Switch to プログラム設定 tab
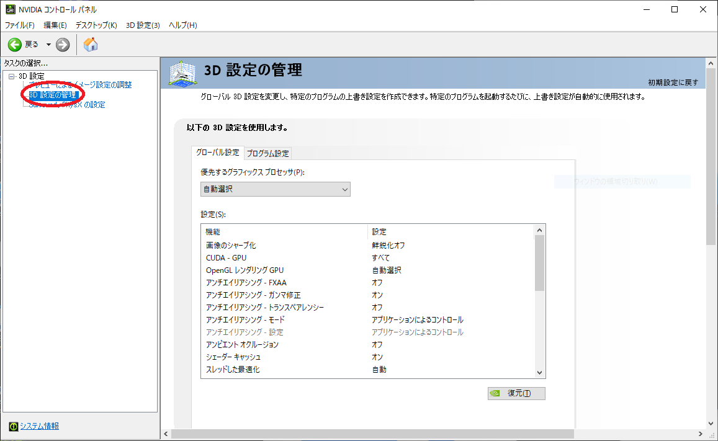Viewport: 718px width, 441px height. [x=268, y=153]
